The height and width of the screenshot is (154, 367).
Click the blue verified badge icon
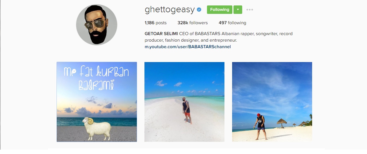click(199, 10)
